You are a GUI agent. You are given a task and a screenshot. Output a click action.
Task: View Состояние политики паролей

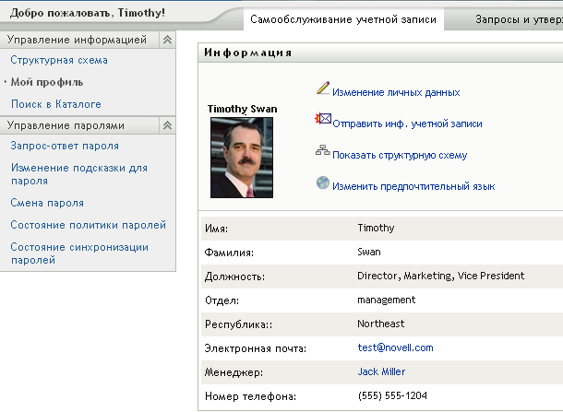[88, 225]
